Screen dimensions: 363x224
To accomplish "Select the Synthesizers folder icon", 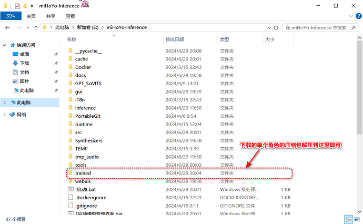I will 70,140.
